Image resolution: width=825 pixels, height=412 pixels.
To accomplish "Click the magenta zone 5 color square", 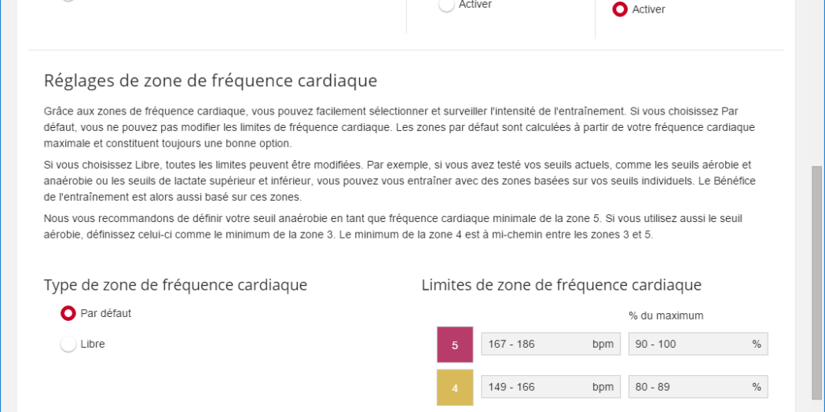I will (x=455, y=345).
